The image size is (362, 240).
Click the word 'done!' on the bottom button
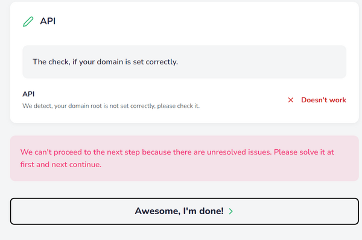[211, 211]
